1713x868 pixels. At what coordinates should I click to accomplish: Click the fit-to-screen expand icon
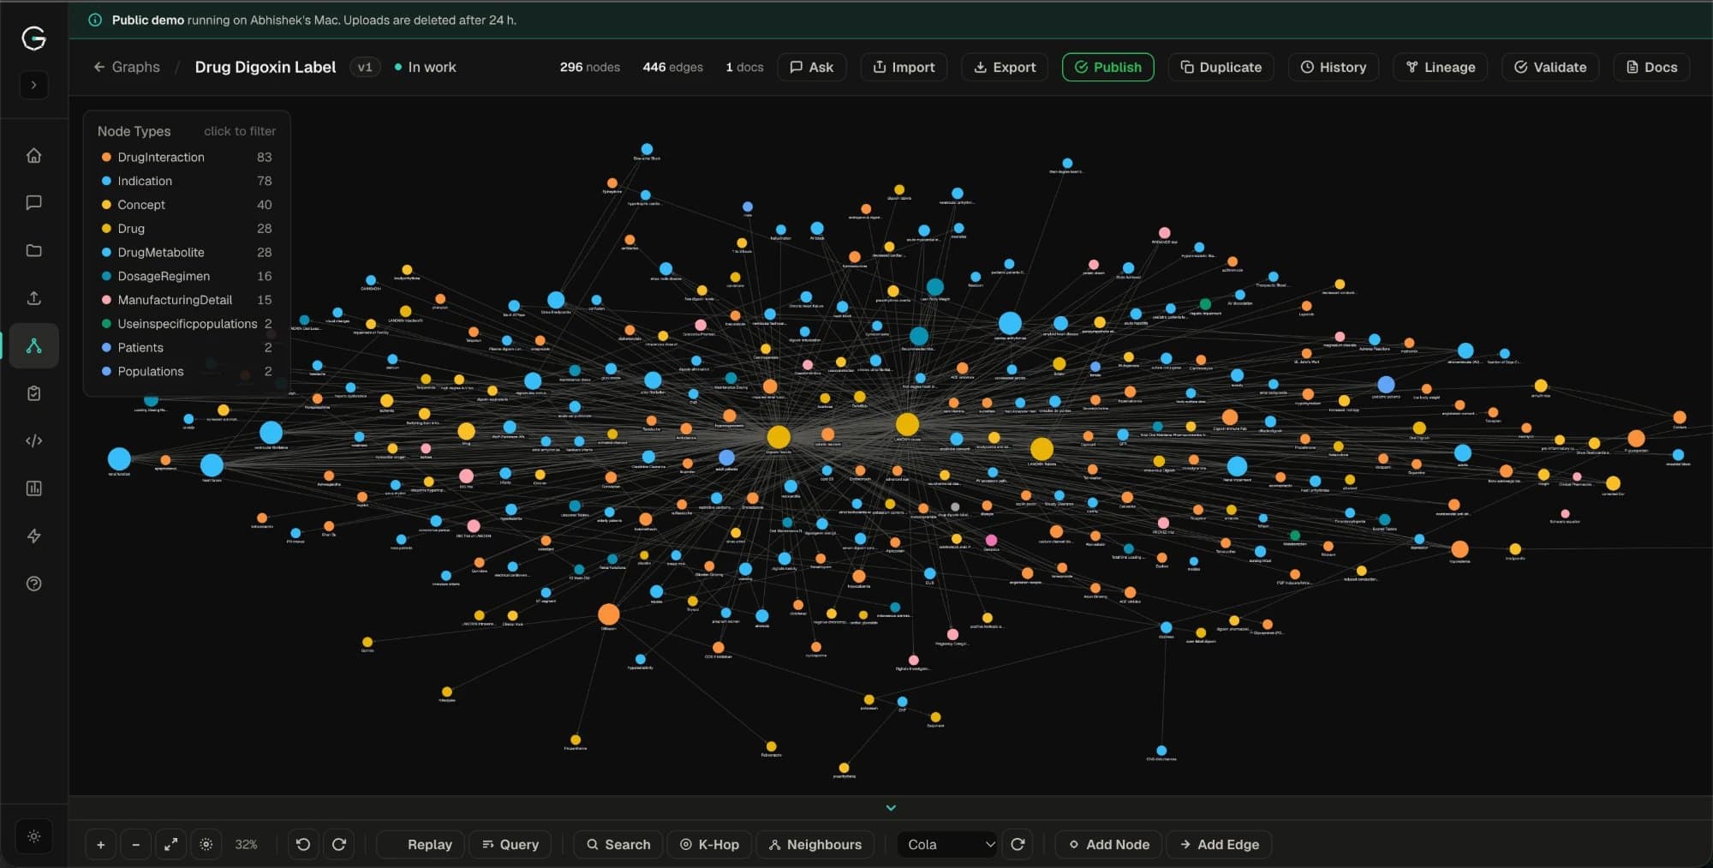170,844
